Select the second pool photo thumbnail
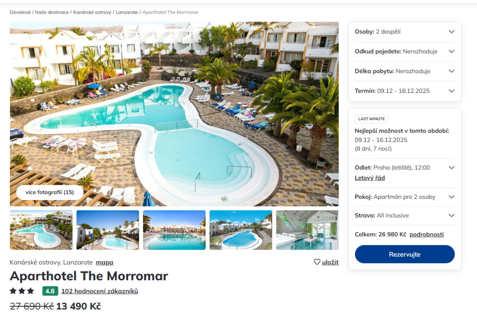Image resolution: width=477 pixels, height=319 pixels. pyautogui.click(x=108, y=230)
